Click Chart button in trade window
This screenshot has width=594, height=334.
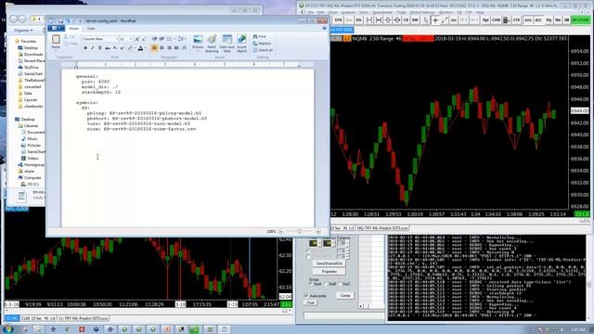click(310, 302)
